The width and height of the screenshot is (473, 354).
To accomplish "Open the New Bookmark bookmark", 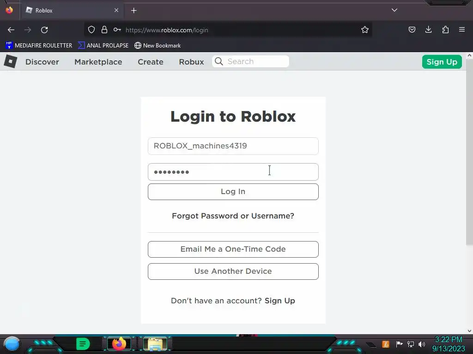I will (x=158, y=46).
